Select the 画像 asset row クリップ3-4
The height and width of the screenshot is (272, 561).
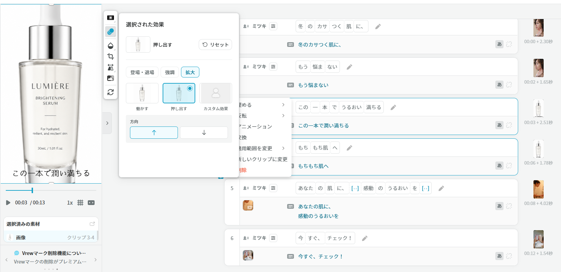tap(51, 237)
